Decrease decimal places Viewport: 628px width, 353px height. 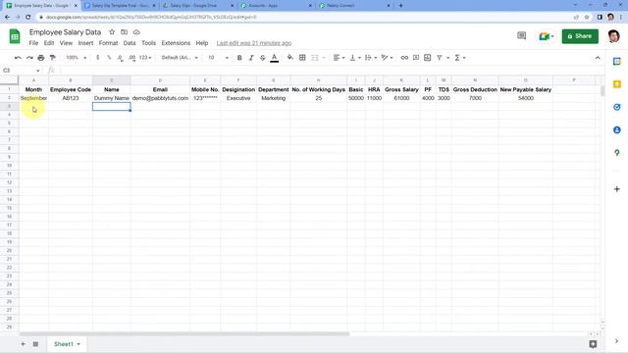[120, 58]
